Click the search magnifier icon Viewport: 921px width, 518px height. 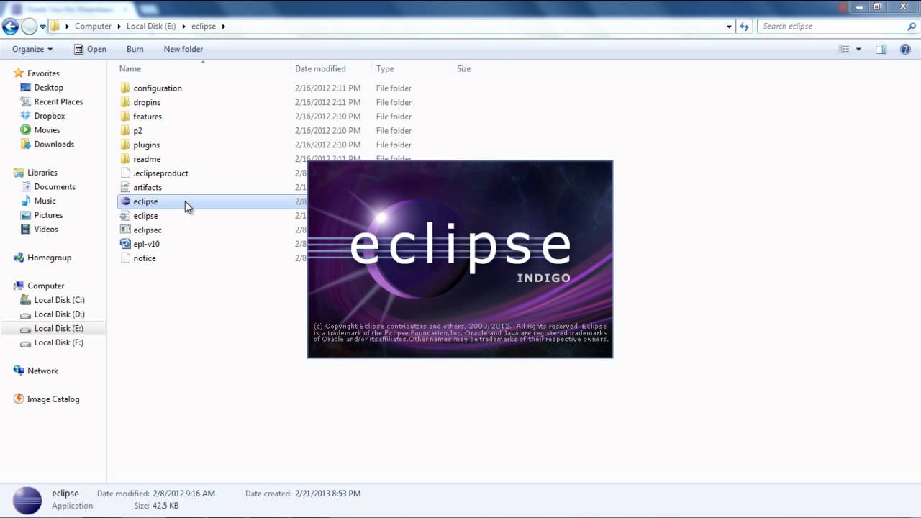(912, 27)
